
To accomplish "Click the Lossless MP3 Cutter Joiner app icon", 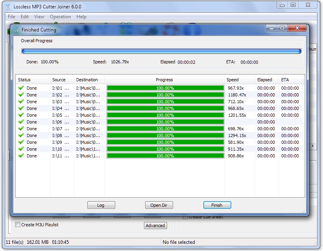I will pyautogui.click(x=8, y=7).
